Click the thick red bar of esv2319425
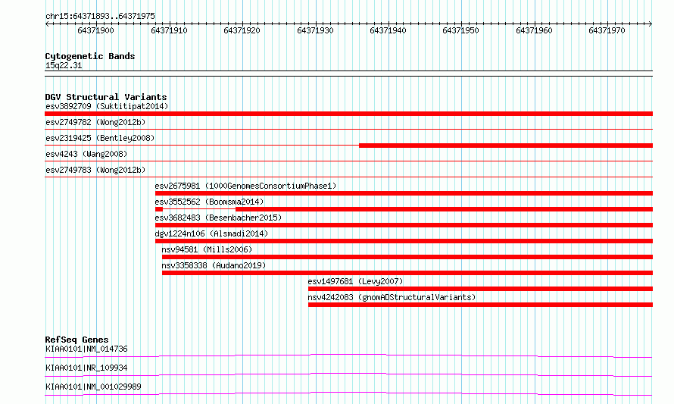This screenshot has height=404, width=674. (506, 146)
